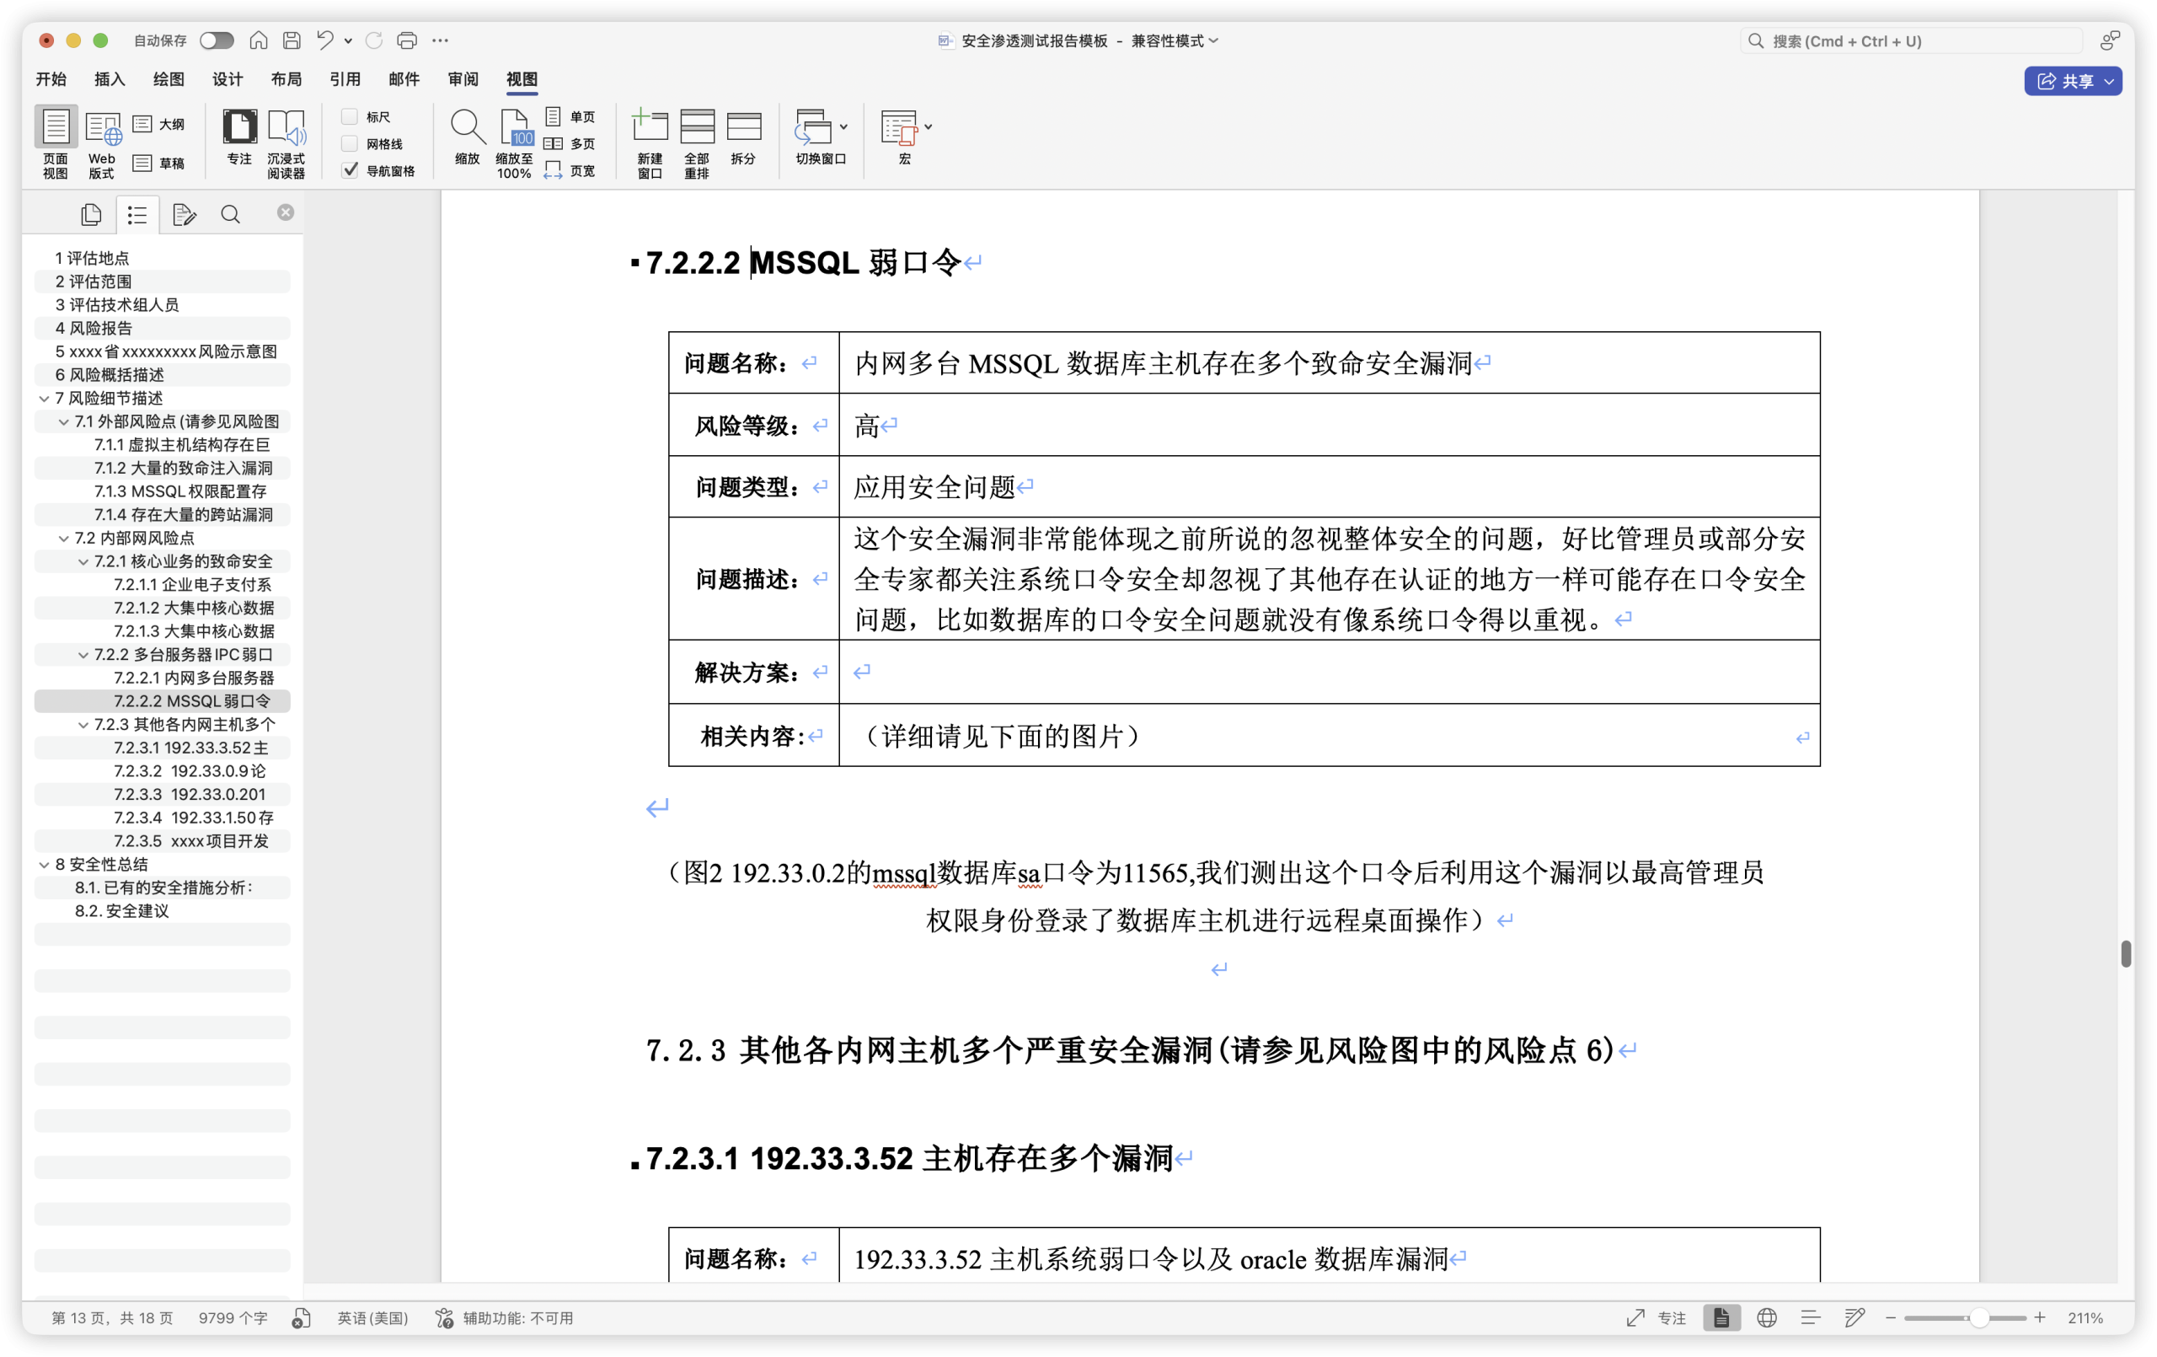The width and height of the screenshot is (2157, 1357).
Task: Open the zoom (缩放) magnifier tool
Action: tap(467, 128)
